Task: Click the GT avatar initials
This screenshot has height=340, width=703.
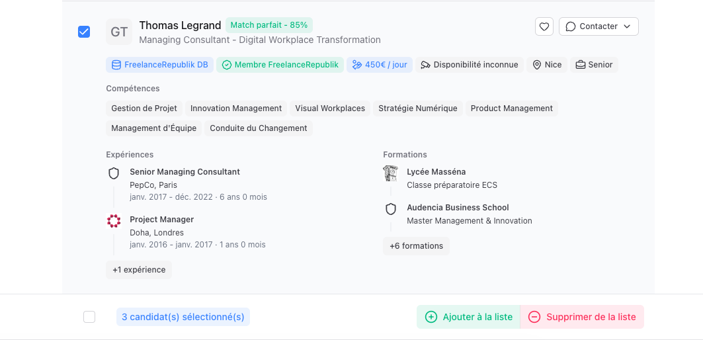Action: (119, 32)
